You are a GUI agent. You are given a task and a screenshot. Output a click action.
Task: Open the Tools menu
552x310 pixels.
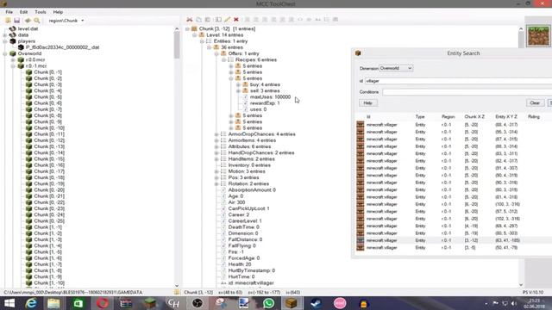[x=41, y=12]
